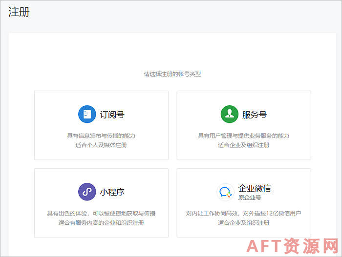342x257 pixels.
Task: Click the blue 订阅号 document icon
Action: 87,115
